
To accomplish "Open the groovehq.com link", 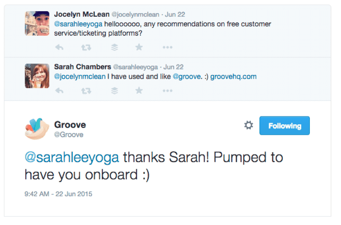I will click(233, 77).
